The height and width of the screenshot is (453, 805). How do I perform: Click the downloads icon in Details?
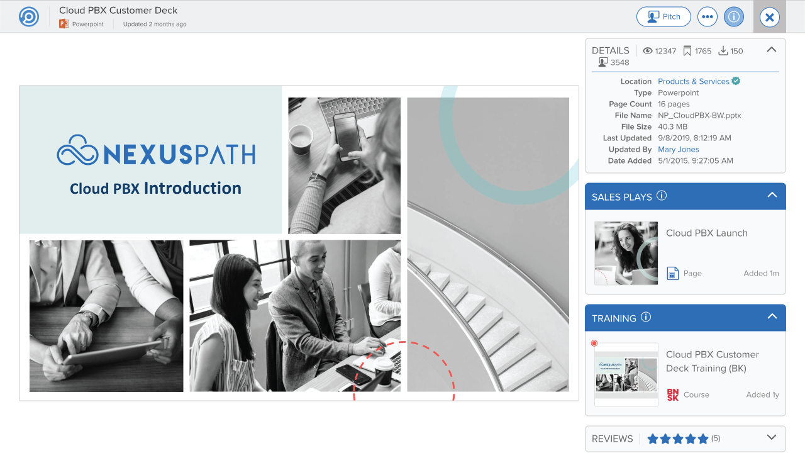(x=723, y=51)
